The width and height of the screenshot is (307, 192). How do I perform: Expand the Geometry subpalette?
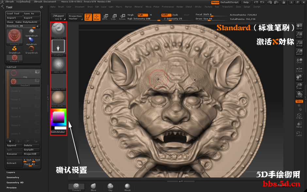[x=13, y=177]
